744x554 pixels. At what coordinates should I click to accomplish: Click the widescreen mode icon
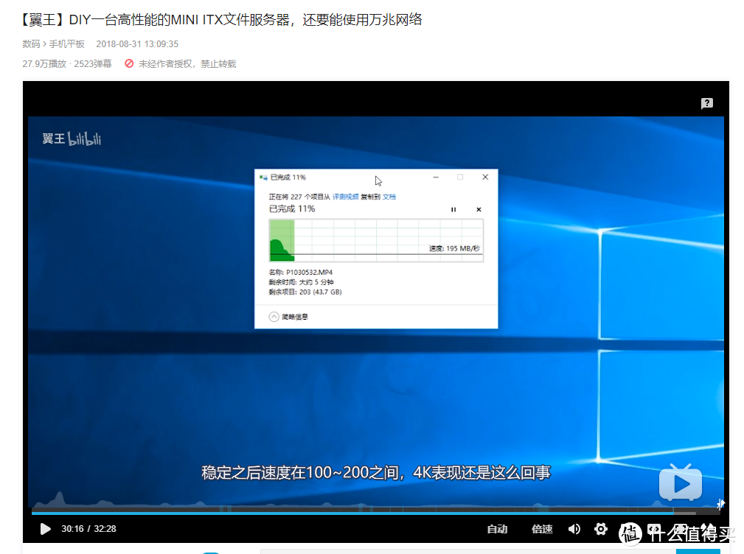[x=678, y=529]
